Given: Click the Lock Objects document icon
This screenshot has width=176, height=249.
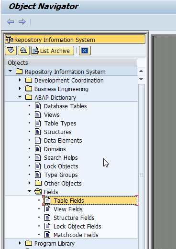Looking at the screenshot, I should (x=38, y=166).
